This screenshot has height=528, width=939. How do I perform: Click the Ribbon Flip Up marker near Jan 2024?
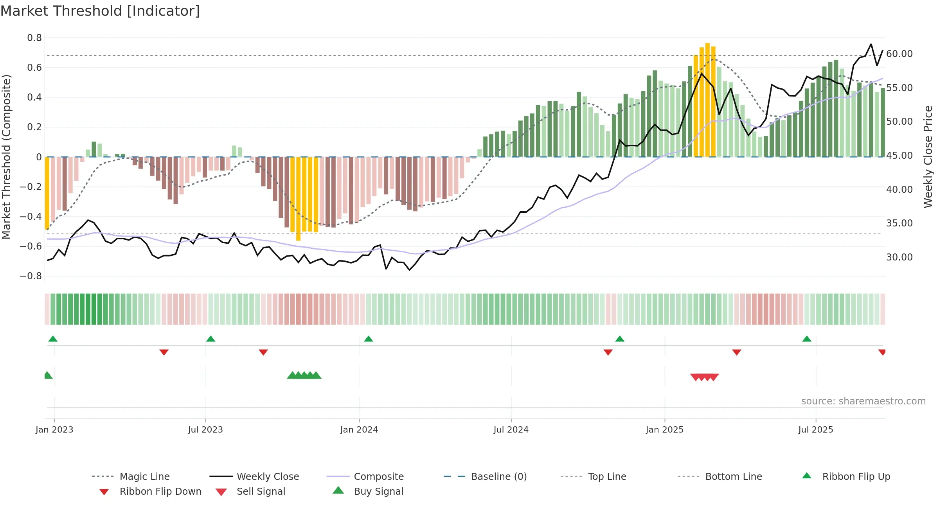pyautogui.click(x=368, y=339)
